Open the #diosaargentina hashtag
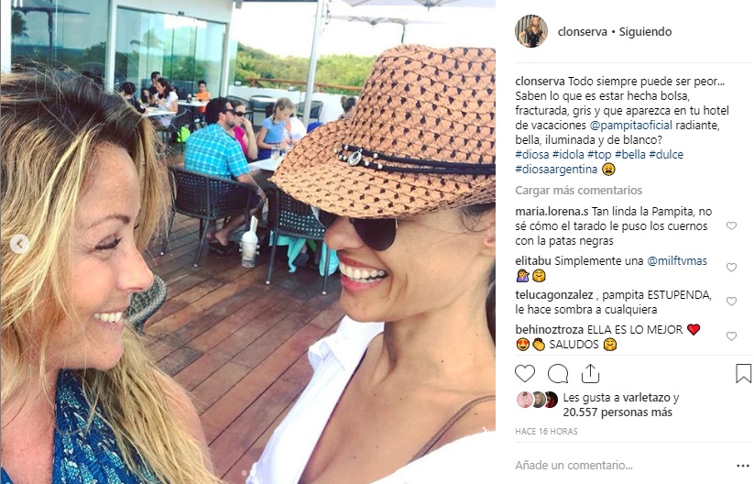Image resolution: width=754 pixels, height=484 pixels. click(x=556, y=170)
